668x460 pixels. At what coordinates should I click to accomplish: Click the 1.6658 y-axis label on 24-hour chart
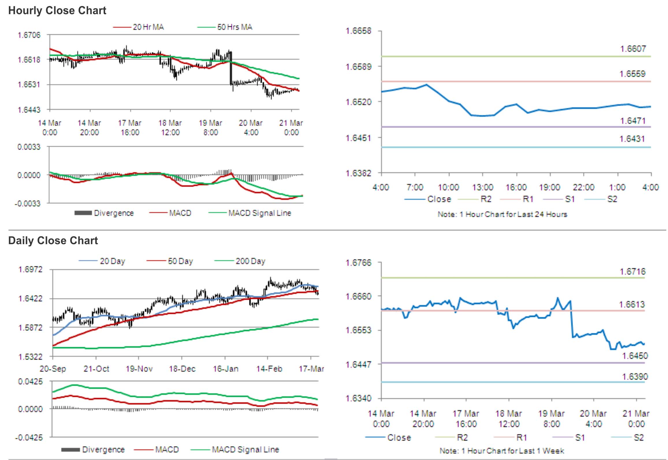[358, 31]
